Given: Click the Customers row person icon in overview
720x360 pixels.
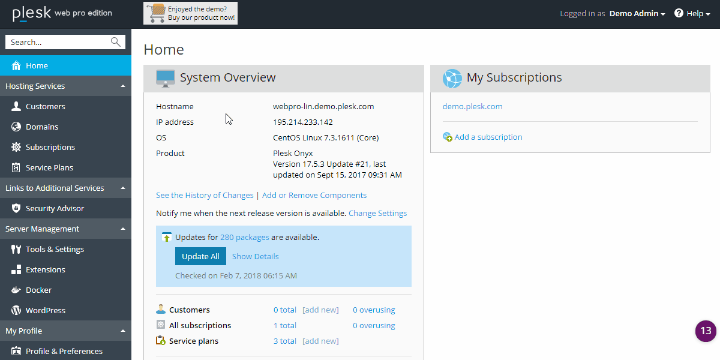Looking at the screenshot, I should (x=161, y=310).
